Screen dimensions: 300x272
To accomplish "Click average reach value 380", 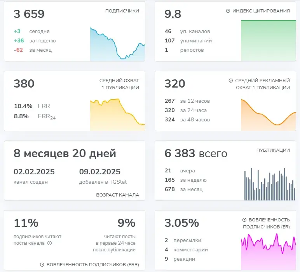I will (x=24, y=84).
